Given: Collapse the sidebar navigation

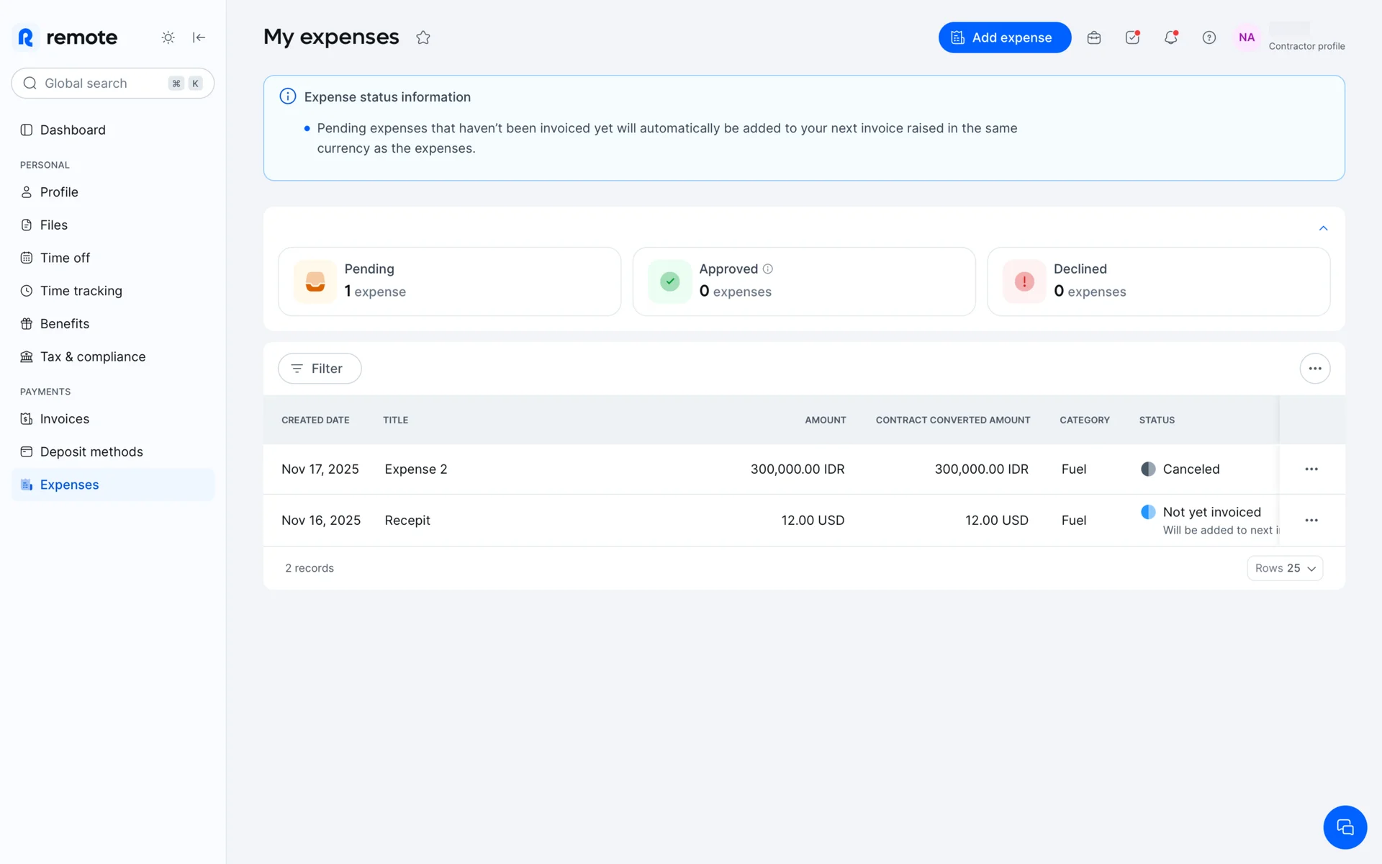Looking at the screenshot, I should [x=199, y=37].
